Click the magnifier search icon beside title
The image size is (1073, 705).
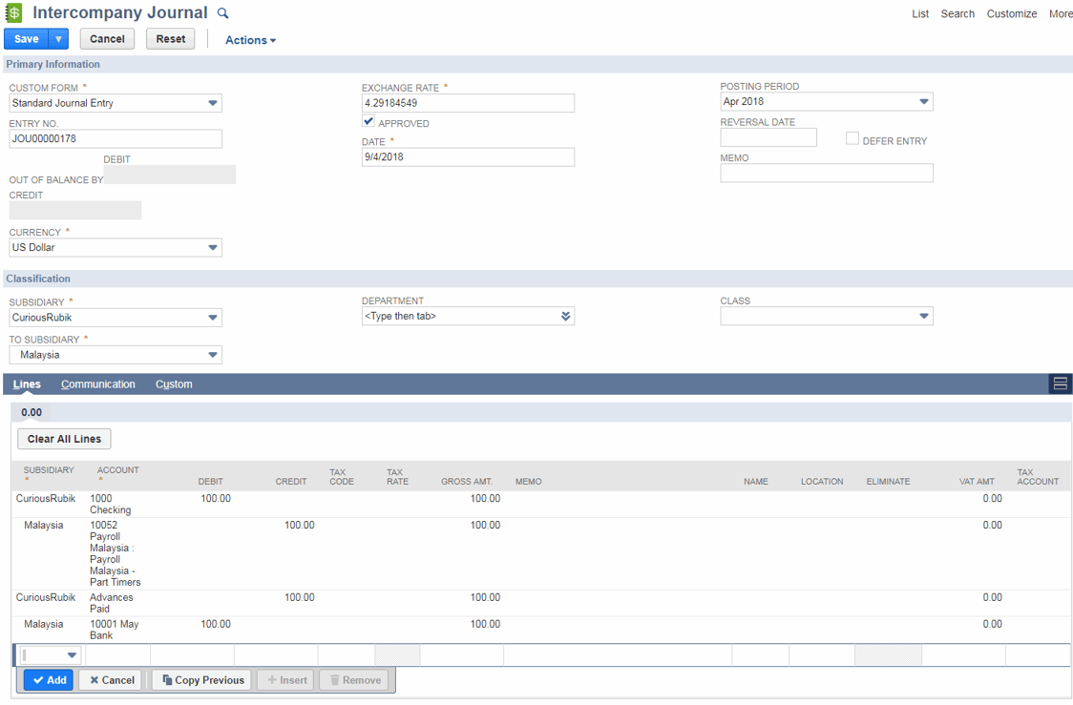(x=223, y=13)
